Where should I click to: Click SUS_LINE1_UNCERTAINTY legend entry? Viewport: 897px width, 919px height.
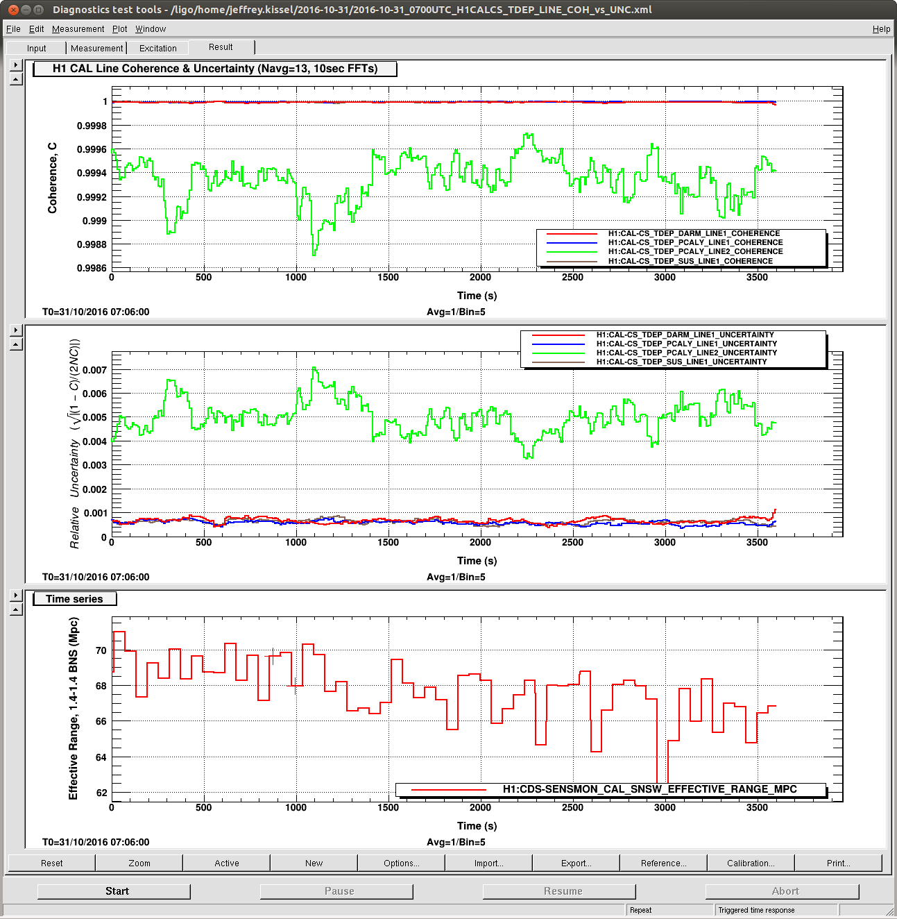681,362
